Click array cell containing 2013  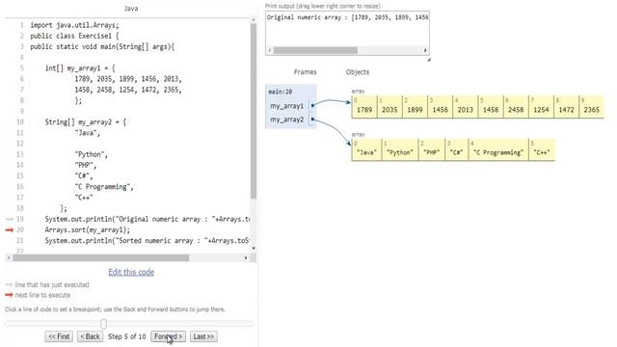point(465,107)
